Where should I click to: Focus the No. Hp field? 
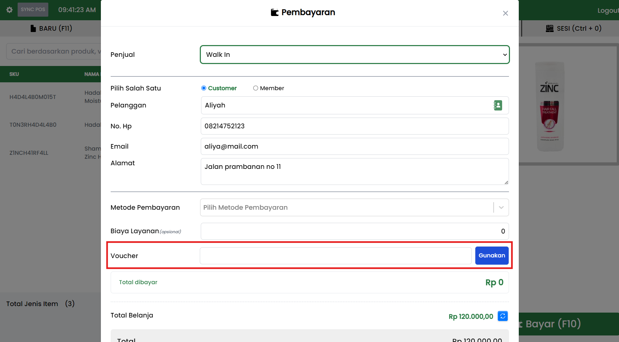tap(355, 126)
